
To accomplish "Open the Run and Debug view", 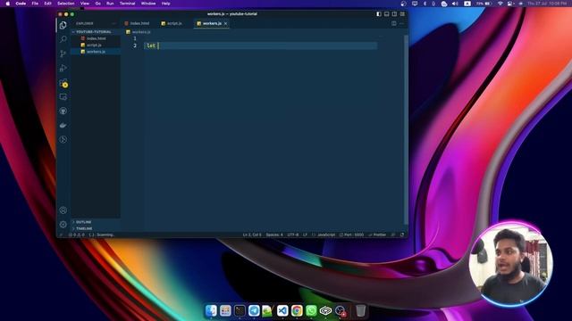I will (63, 68).
